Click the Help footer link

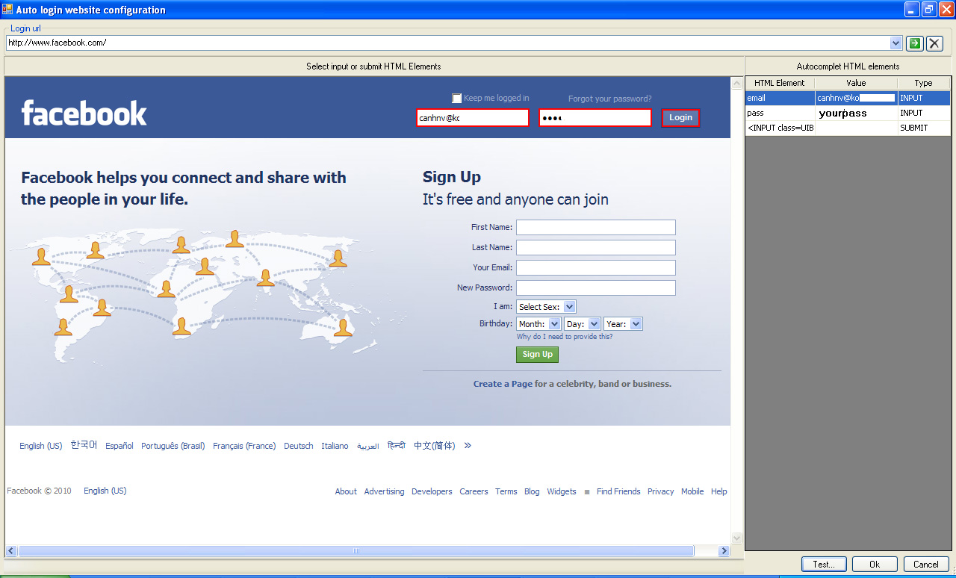[x=718, y=491]
